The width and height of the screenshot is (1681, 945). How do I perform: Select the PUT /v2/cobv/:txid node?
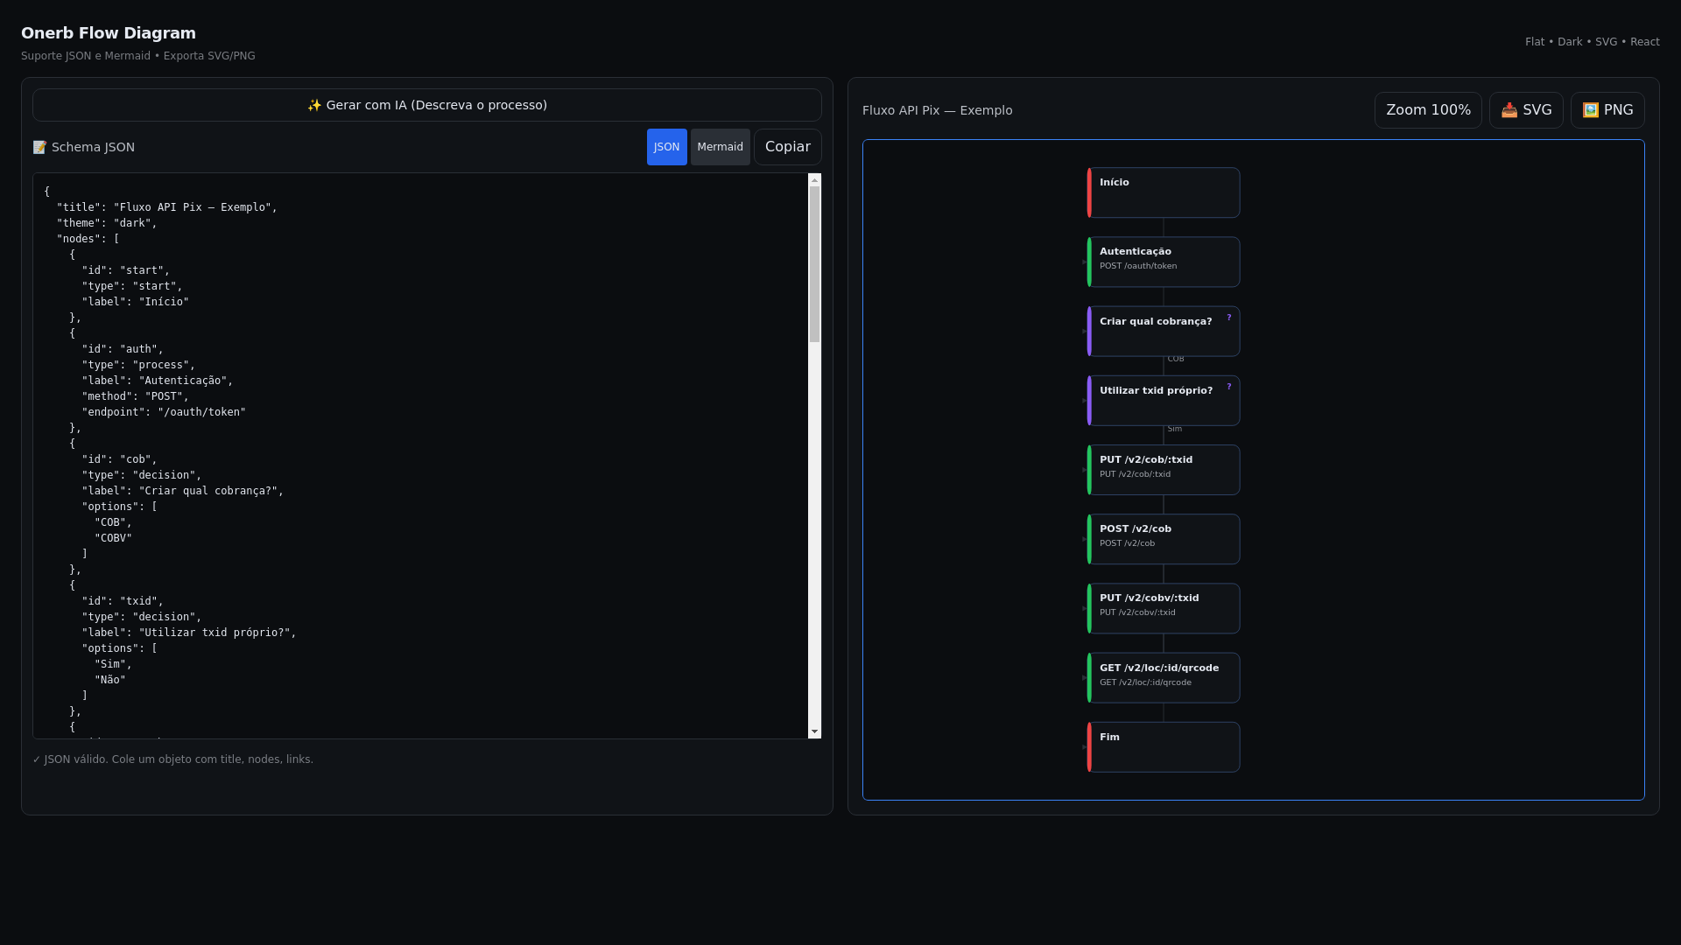pos(1164,608)
